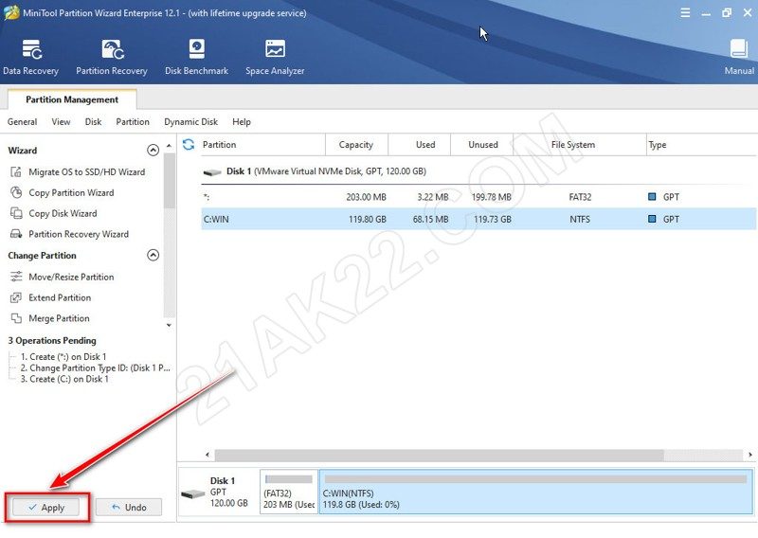Click the Partition Recovery Wizard icon
Viewport: 758px width, 538px height.
16,234
